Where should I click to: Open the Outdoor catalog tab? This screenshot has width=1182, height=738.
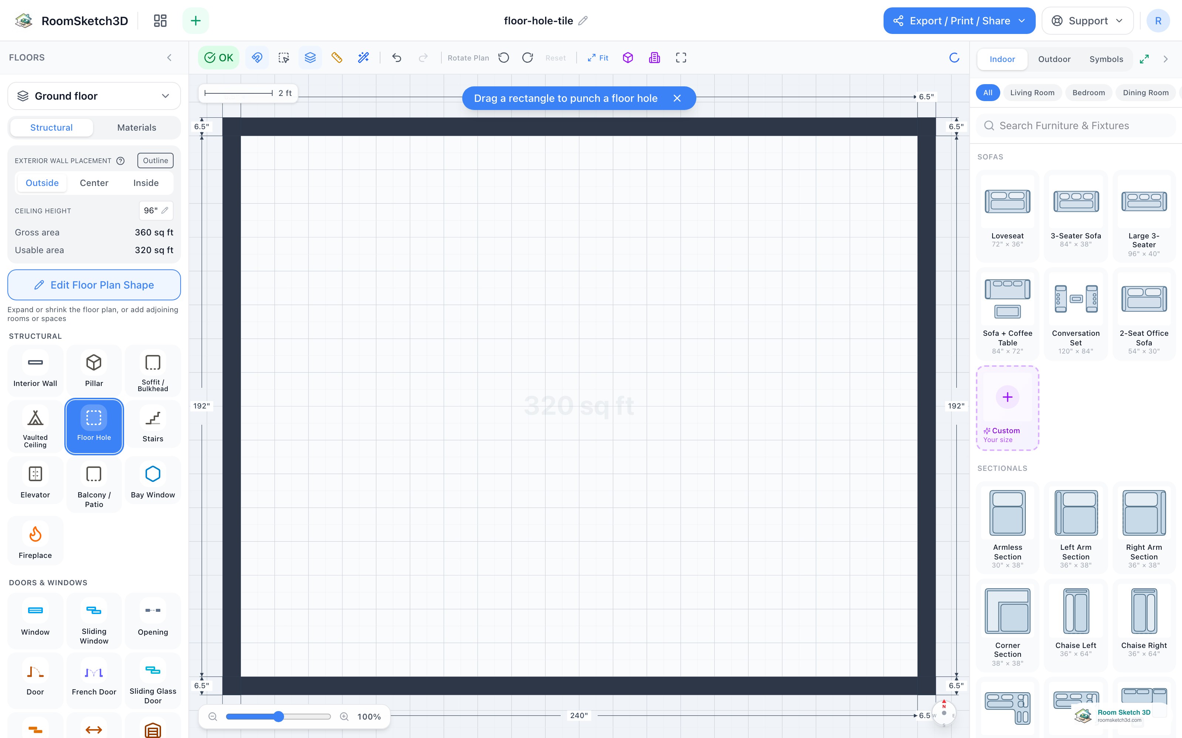click(x=1054, y=59)
